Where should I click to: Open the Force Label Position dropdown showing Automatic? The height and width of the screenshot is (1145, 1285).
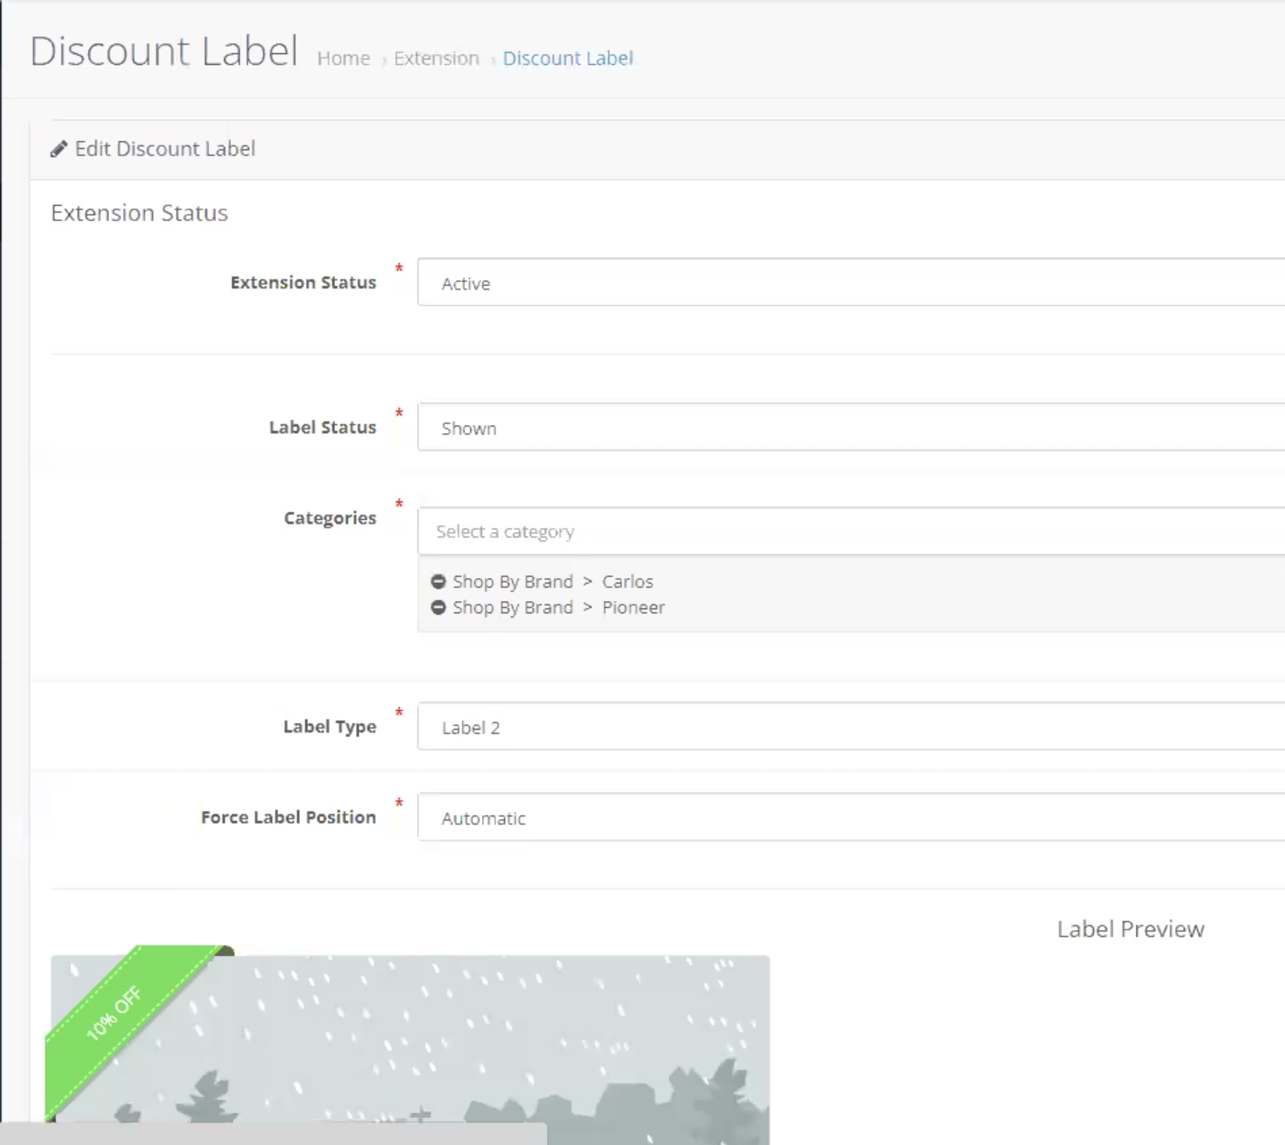click(x=851, y=818)
